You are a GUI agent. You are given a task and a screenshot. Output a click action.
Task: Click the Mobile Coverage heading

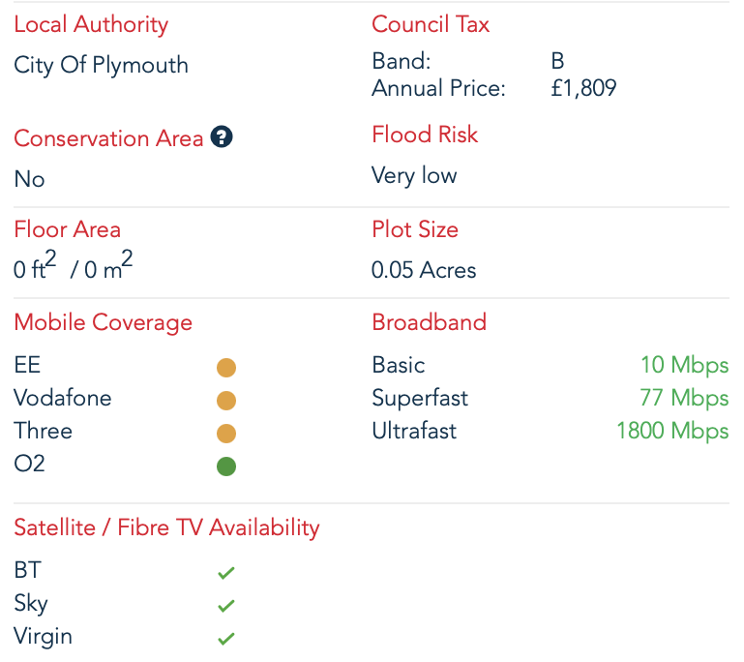click(x=103, y=322)
